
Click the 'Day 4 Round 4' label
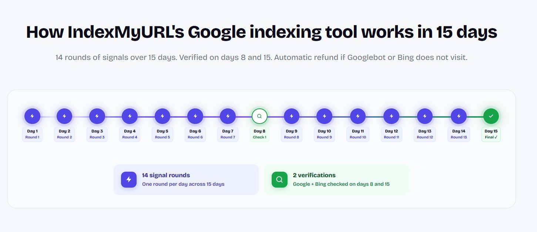tap(130, 134)
